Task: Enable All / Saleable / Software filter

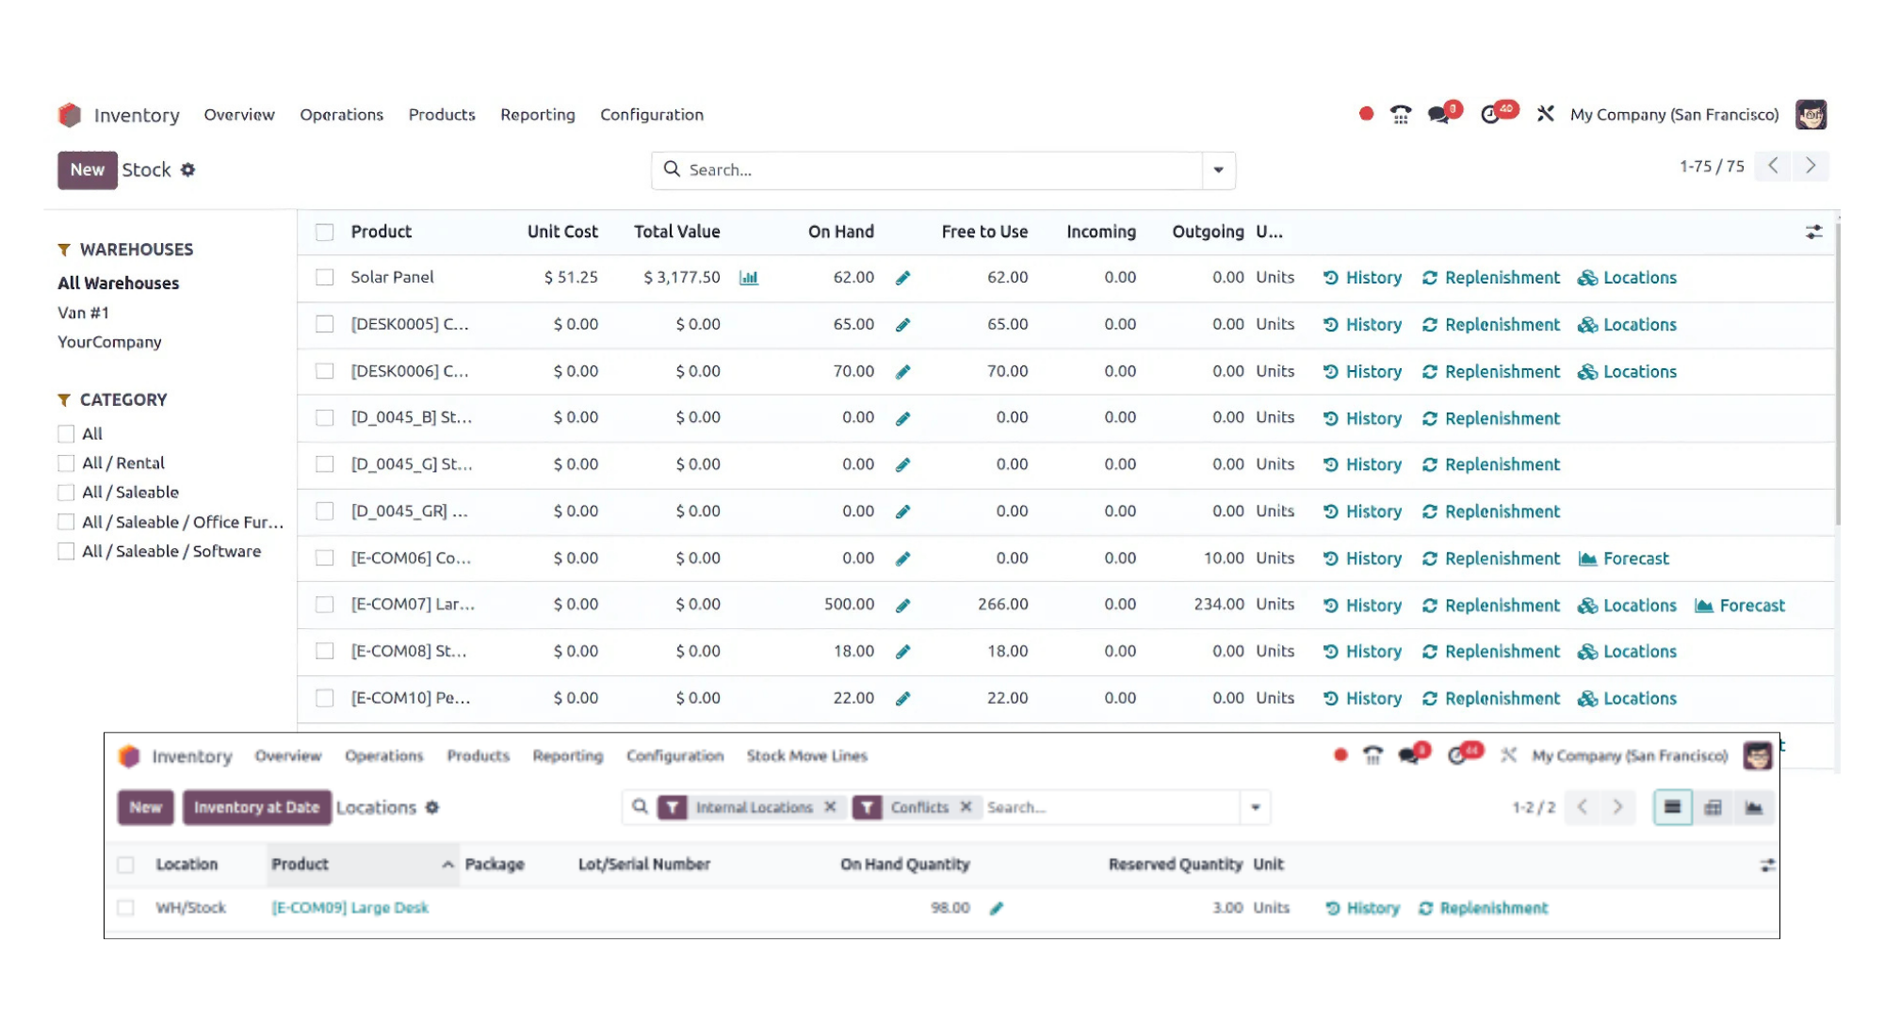Action: (x=66, y=551)
